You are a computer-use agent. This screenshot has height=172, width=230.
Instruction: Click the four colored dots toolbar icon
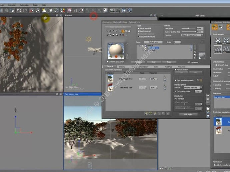(63, 10)
